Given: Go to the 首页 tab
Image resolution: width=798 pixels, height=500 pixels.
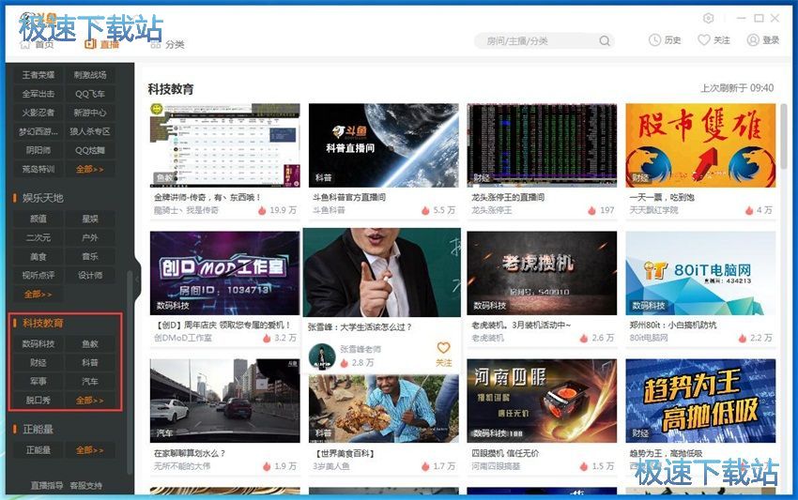Looking at the screenshot, I should point(37,45).
